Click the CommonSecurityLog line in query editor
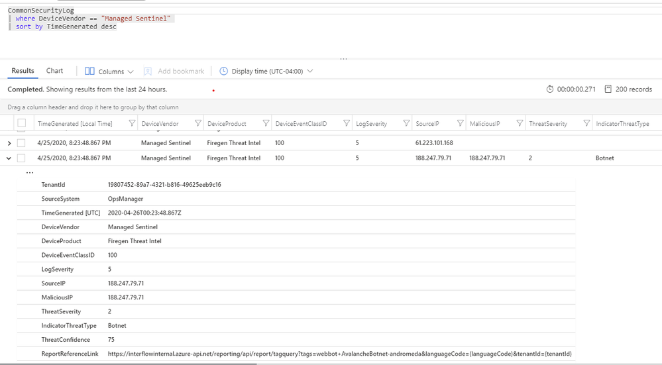This screenshot has height=365, width=662. click(x=41, y=11)
